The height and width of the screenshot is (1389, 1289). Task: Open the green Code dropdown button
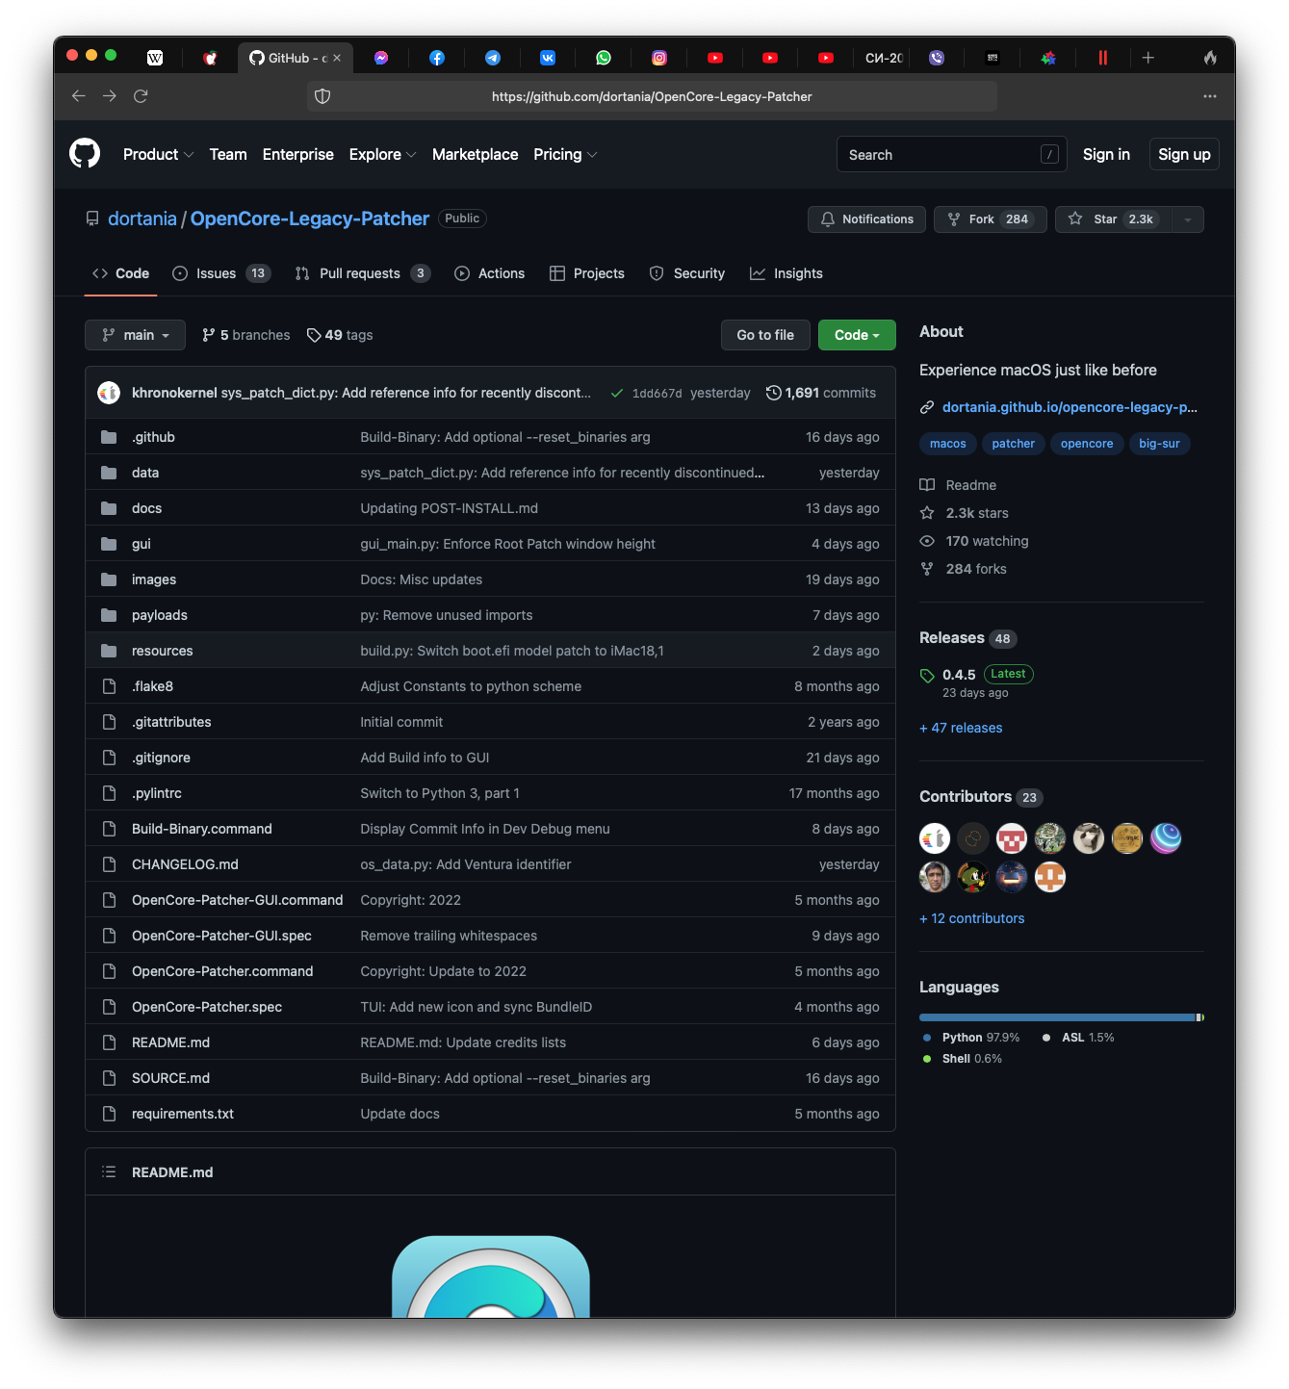coord(857,335)
